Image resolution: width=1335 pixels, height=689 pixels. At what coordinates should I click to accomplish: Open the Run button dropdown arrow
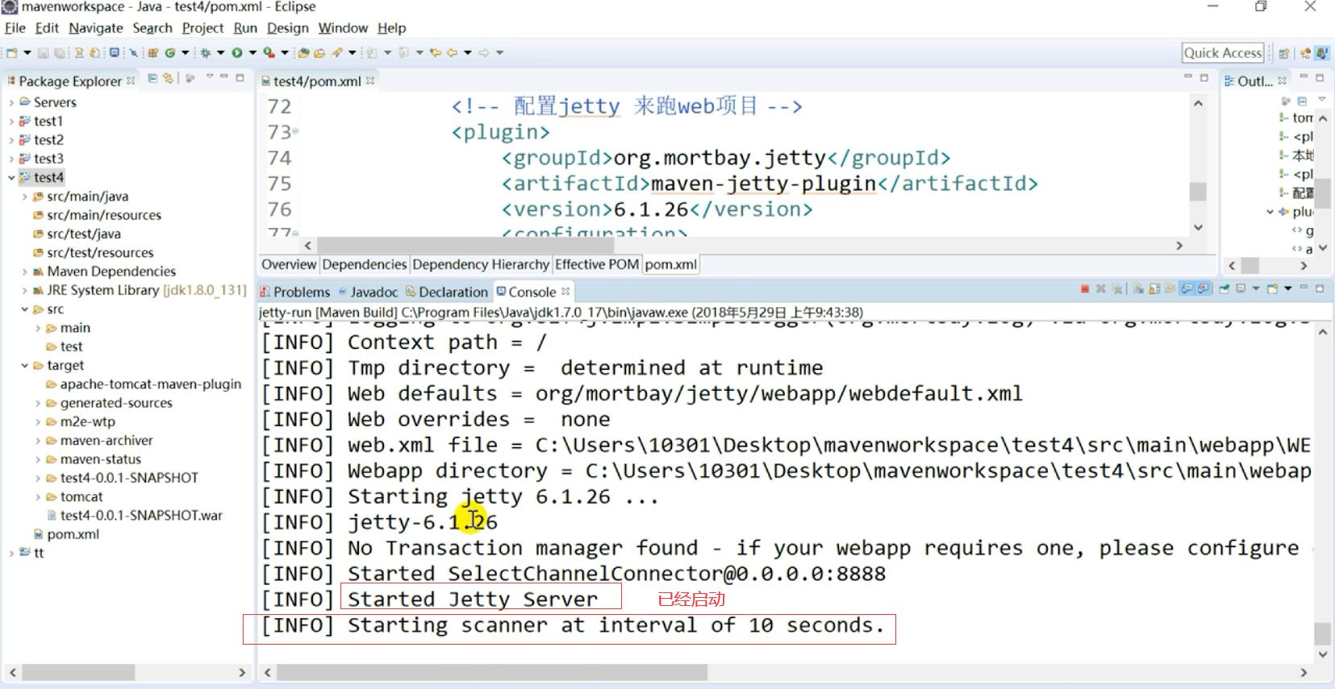click(x=252, y=53)
